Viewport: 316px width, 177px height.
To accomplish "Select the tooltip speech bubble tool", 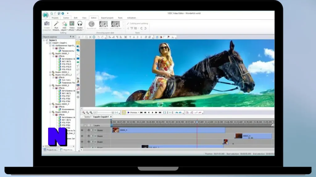I will click(78, 70).
